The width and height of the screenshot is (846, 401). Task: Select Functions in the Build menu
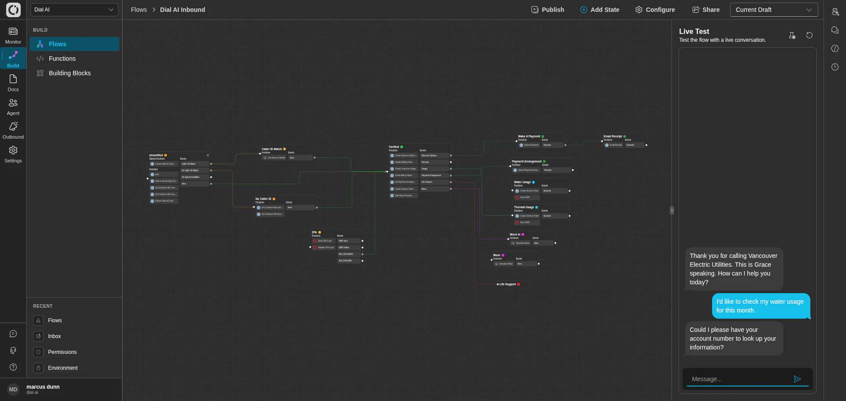[x=74, y=59]
